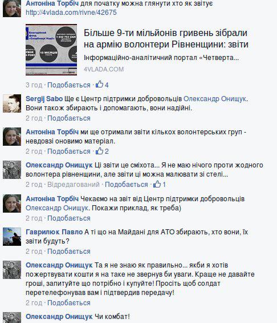Click the thumbs-up icon with 1 like
277x323 pixels.
pos(157,184)
